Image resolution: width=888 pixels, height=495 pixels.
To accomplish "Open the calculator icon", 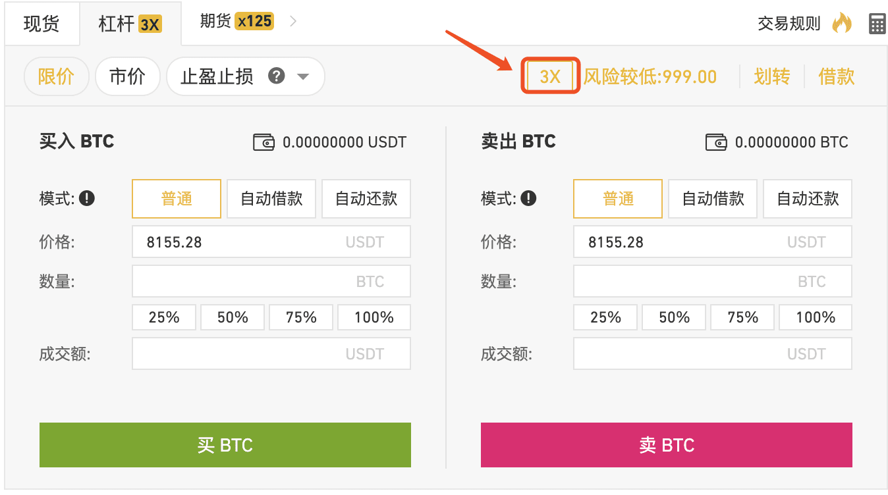I will (877, 24).
